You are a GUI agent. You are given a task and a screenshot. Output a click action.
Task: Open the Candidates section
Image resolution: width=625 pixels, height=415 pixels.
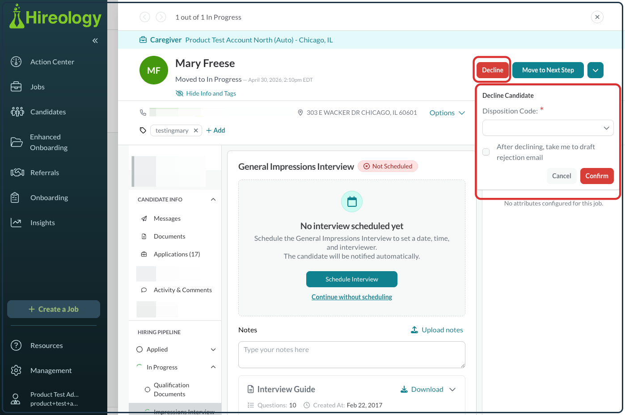pos(48,112)
